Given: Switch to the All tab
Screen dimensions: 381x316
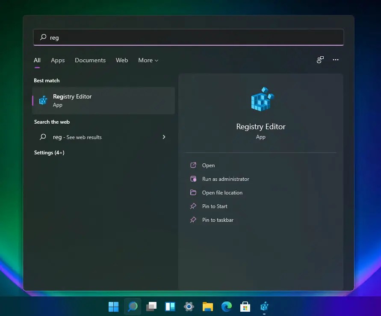Looking at the screenshot, I should click(37, 60).
